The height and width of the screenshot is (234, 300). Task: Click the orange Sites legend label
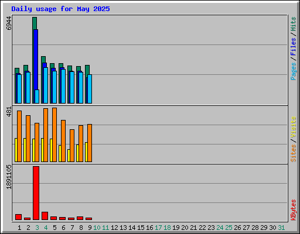(x=293, y=153)
